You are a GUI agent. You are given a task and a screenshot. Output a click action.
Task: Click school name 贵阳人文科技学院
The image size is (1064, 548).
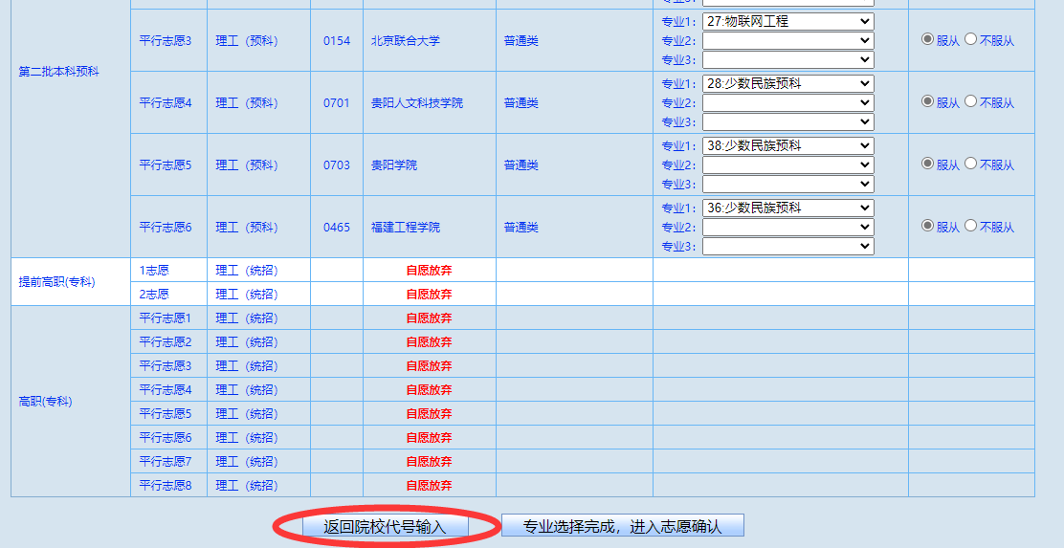coord(416,103)
